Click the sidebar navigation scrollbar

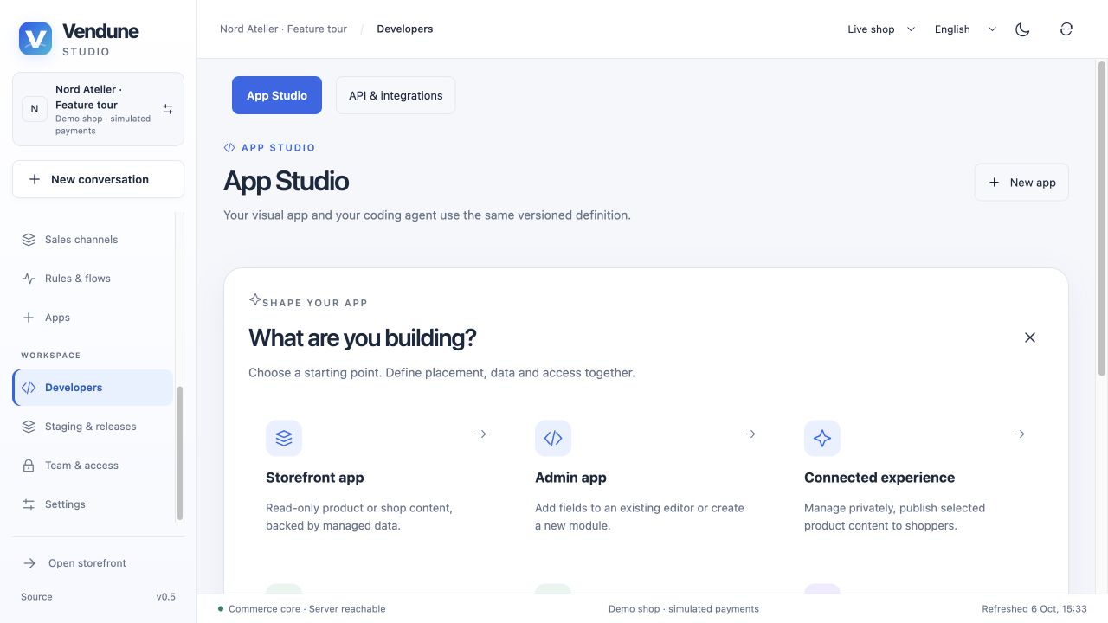point(180,453)
